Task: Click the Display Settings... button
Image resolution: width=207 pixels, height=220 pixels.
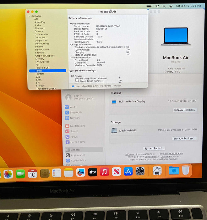Action: (x=185, y=110)
